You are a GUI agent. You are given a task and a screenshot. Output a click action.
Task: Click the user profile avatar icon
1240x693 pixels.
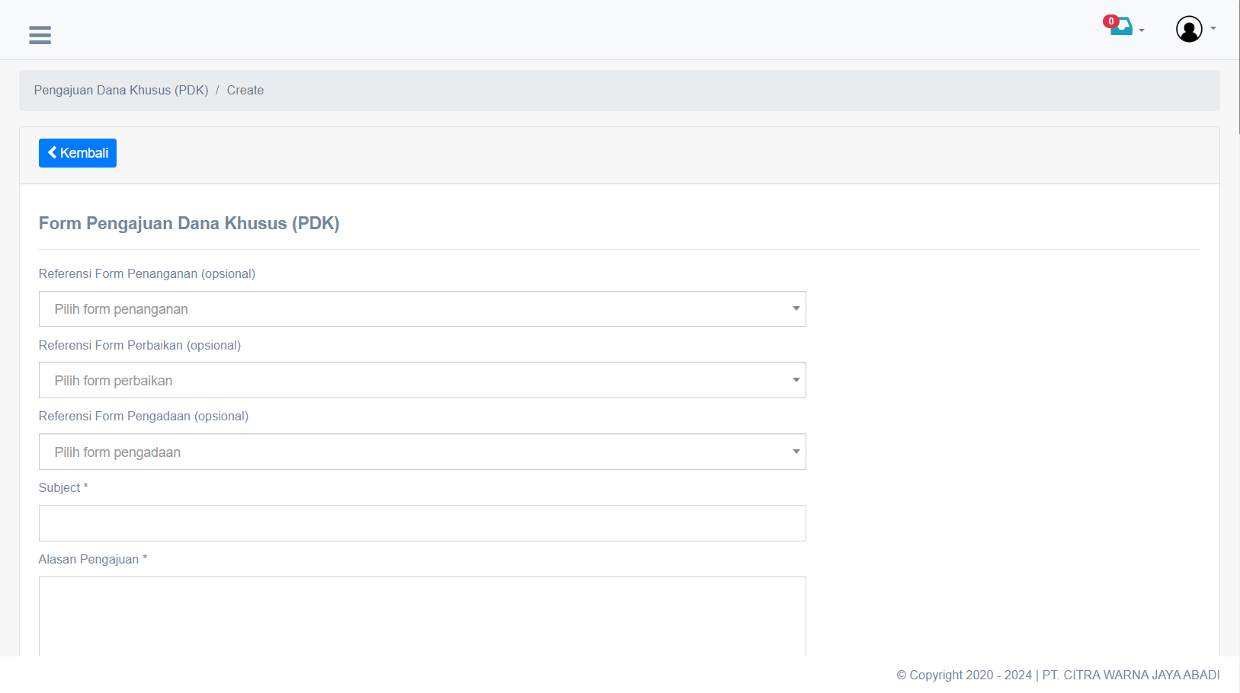pos(1188,29)
